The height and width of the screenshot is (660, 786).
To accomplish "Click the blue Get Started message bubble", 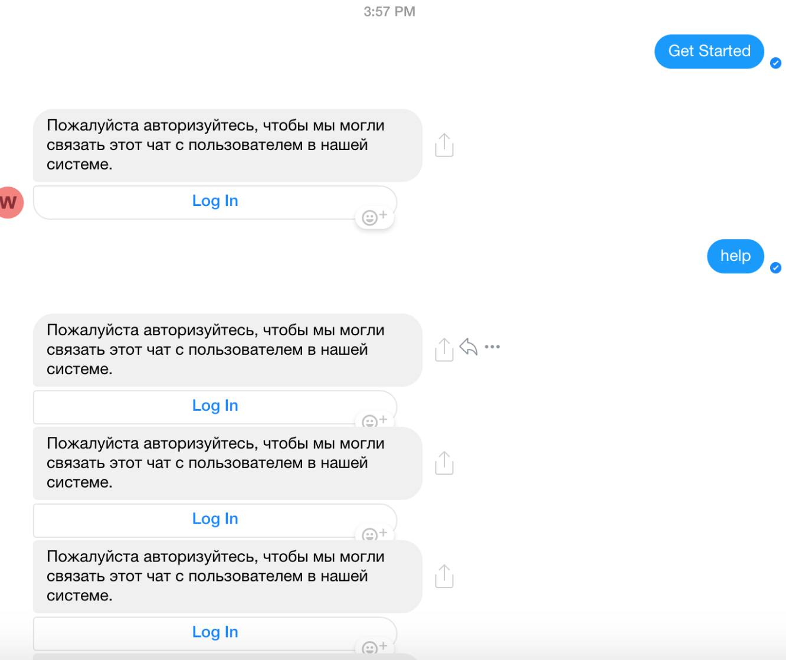I will [709, 51].
